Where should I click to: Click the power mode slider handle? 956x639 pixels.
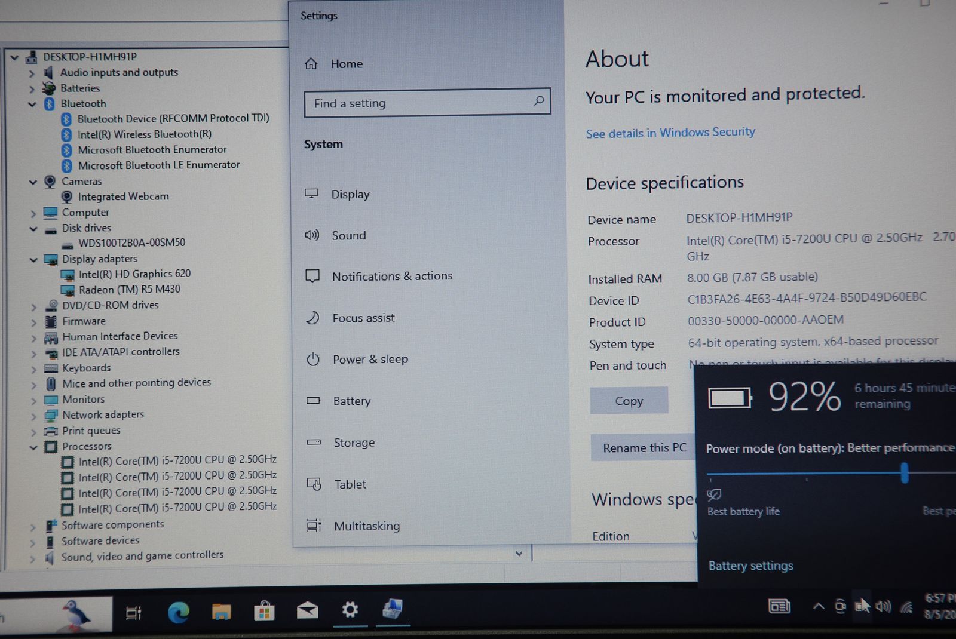905,473
